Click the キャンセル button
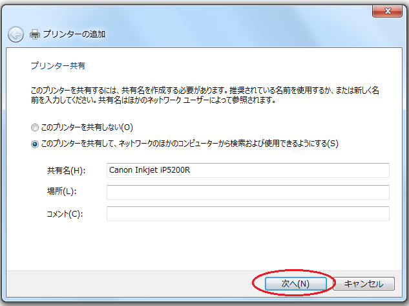This screenshot has height=306, width=409. [364, 283]
